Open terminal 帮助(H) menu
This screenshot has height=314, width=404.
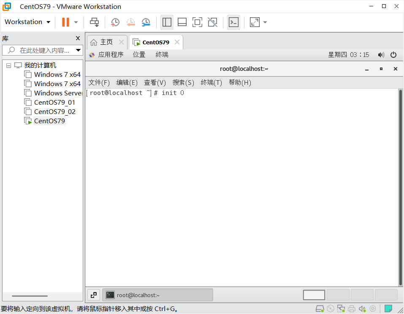coord(240,82)
